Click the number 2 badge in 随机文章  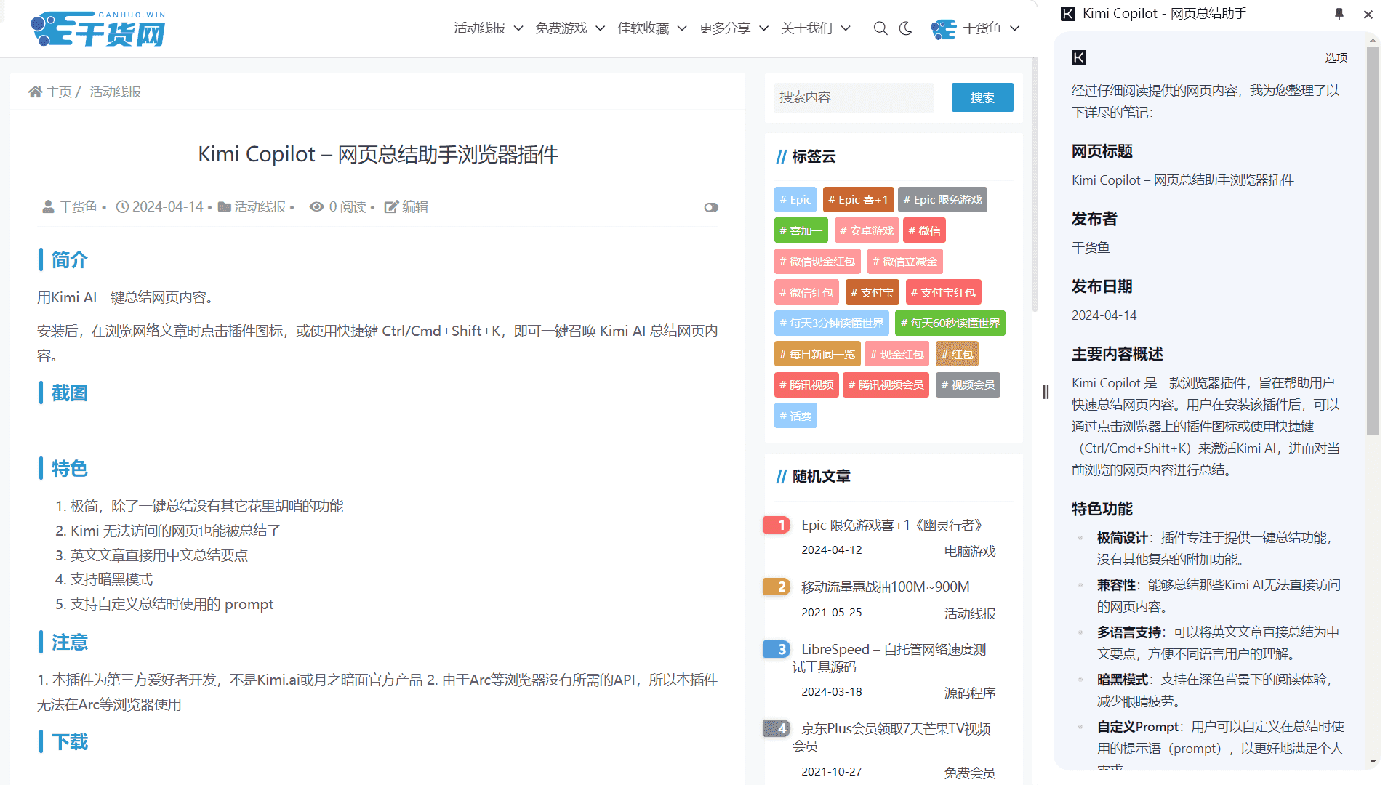(777, 587)
